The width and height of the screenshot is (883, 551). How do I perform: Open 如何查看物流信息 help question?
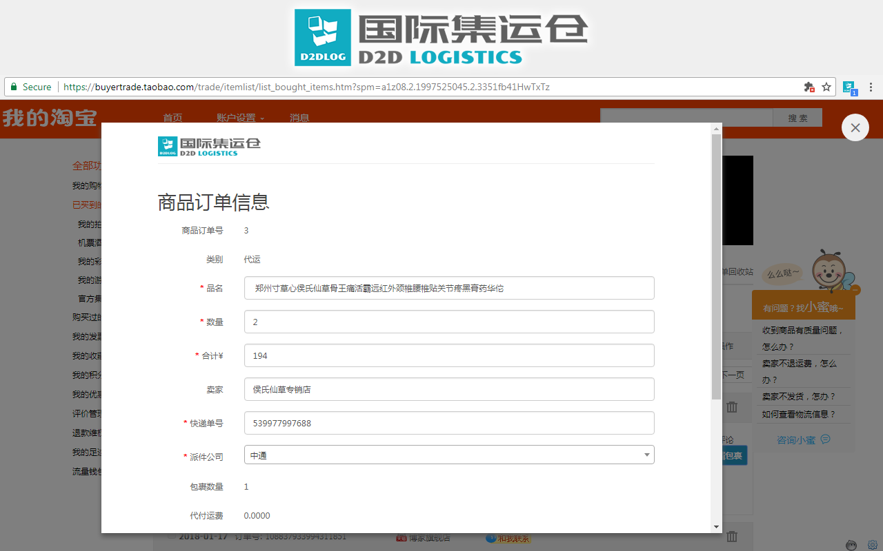coord(799,414)
